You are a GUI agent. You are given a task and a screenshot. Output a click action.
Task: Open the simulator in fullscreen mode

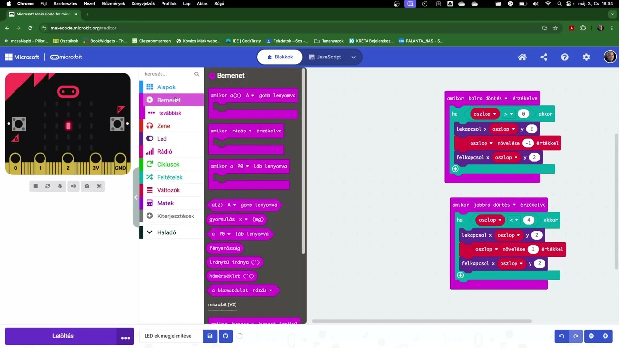pyautogui.click(x=99, y=186)
